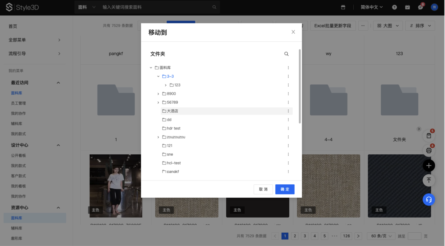This screenshot has height=246, width=445.
Task: Expand the zouzouzou folder node
Action: [158, 137]
